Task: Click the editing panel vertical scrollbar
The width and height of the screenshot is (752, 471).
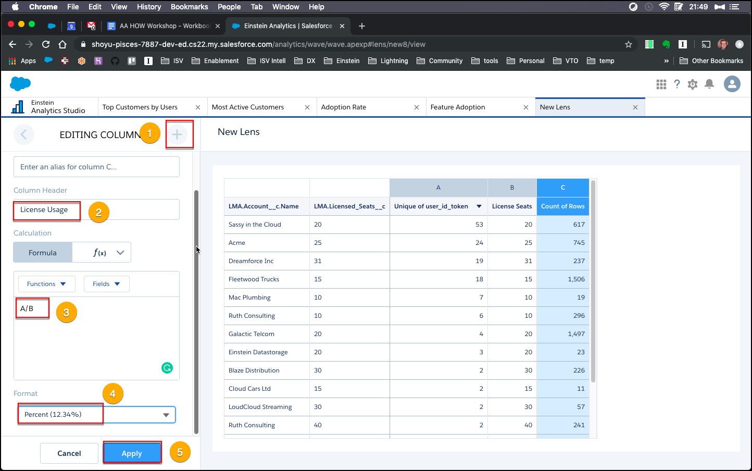Action: (x=196, y=312)
